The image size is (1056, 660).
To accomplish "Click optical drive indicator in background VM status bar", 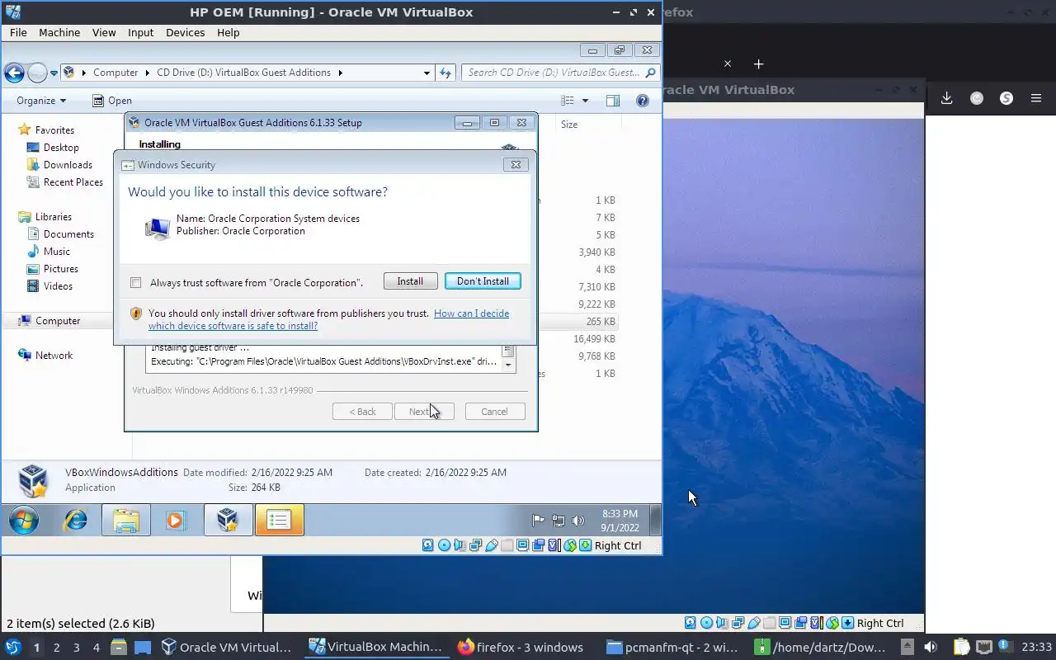I will [x=706, y=623].
